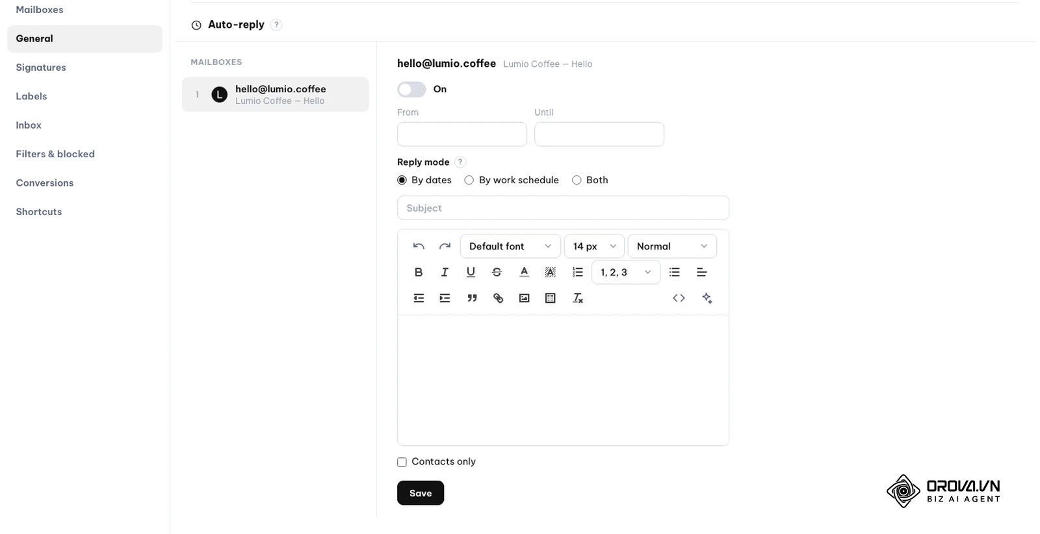Insert block quote
This screenshot has width=1040, height=534.
472,298
